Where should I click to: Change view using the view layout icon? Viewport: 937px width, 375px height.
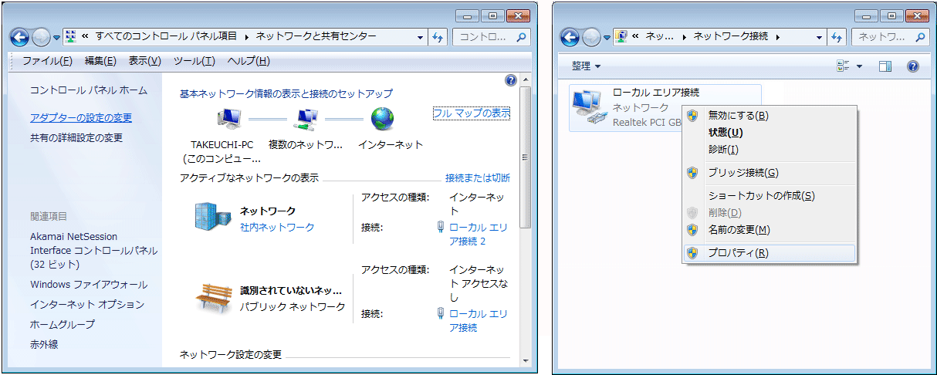[843, 66]
